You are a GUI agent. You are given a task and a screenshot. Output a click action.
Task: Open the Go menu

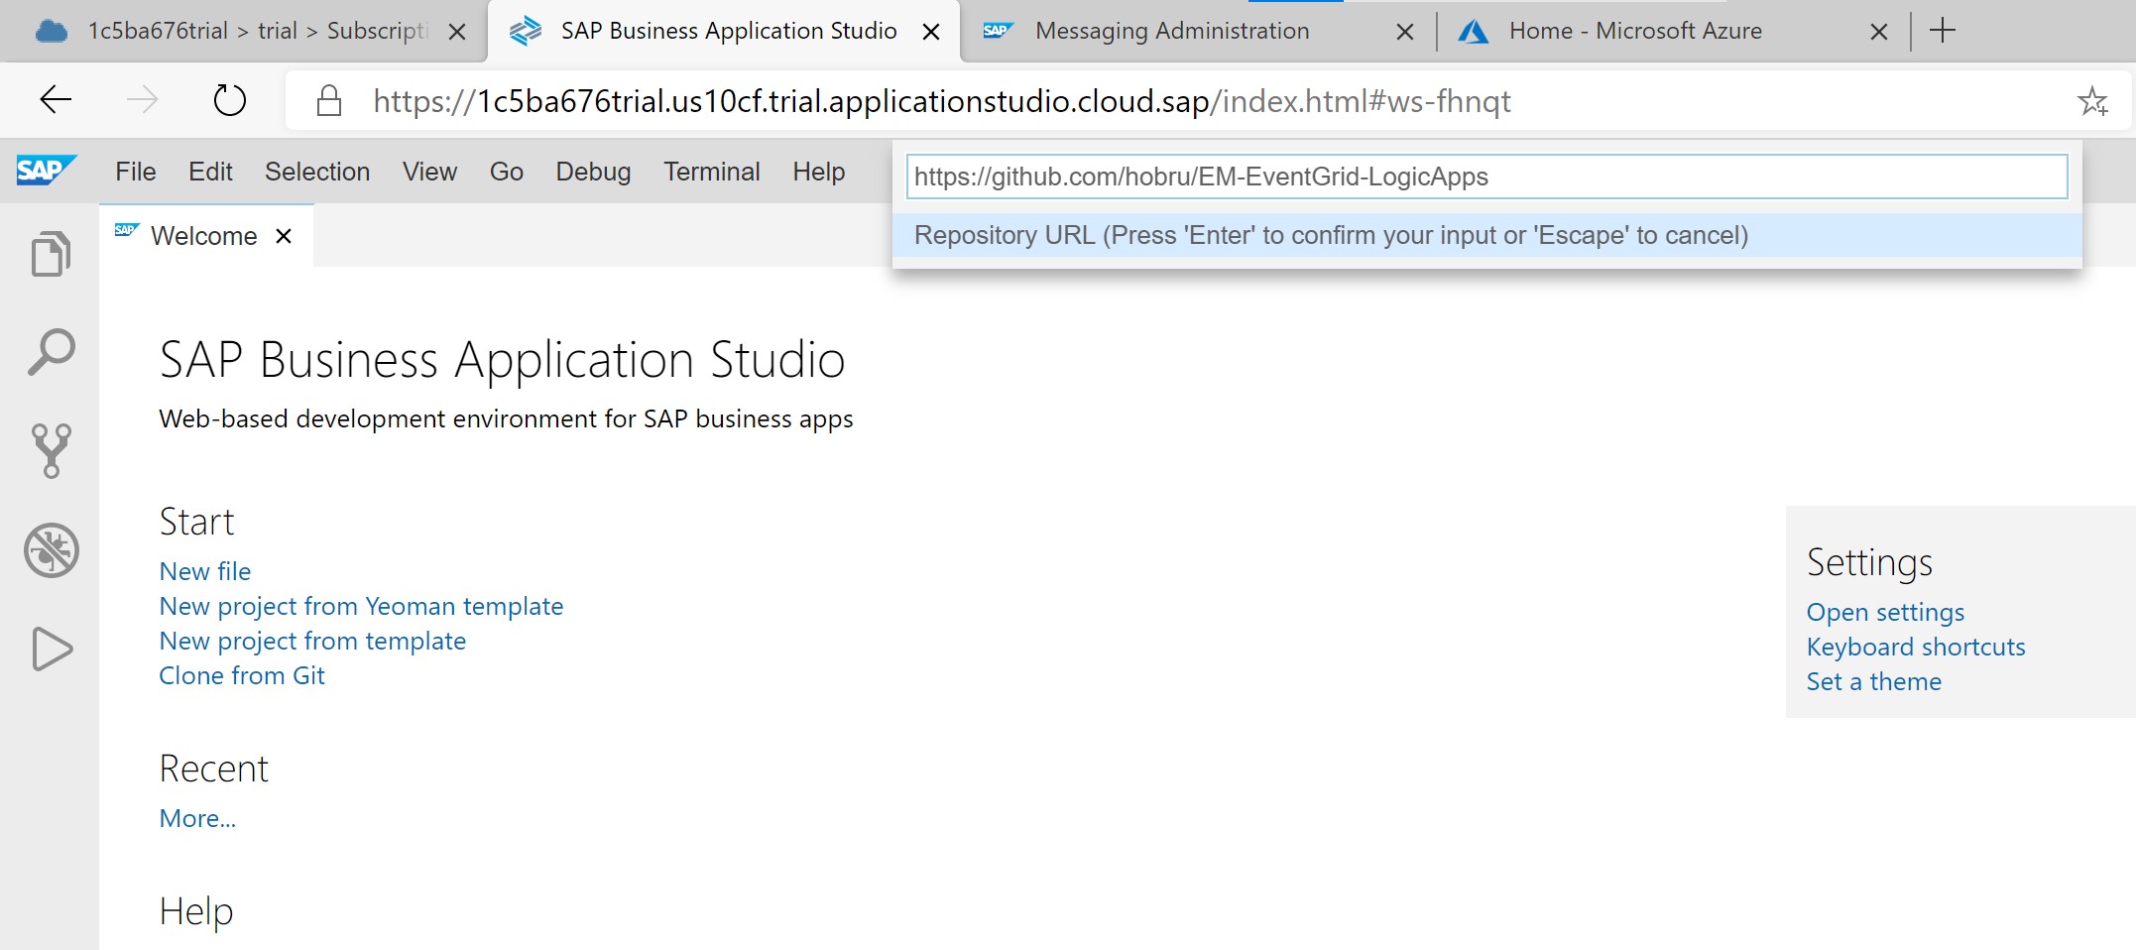point(507,172)
